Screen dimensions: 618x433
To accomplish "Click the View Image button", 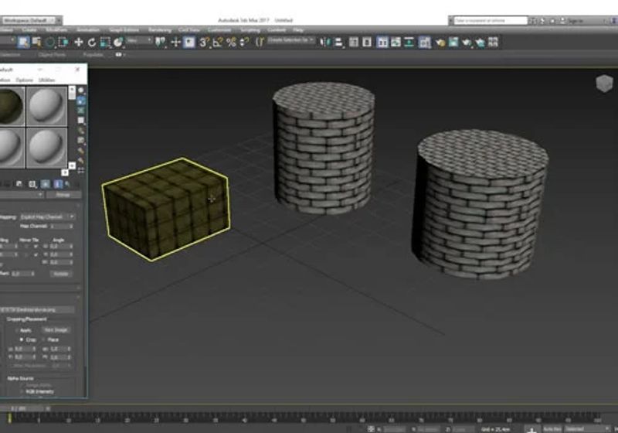I will click(x=56, y=329).
